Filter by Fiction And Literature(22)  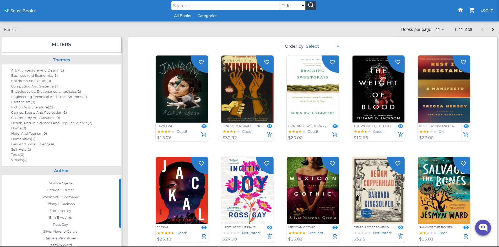[33, 107]
